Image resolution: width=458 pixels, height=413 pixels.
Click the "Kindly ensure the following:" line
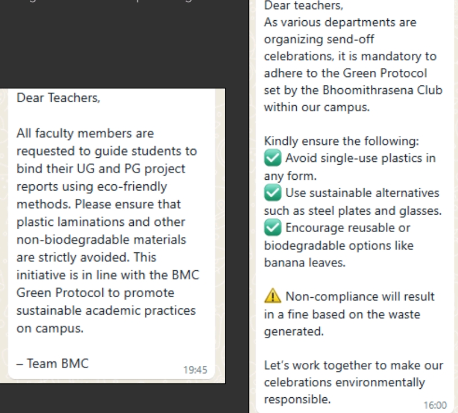click(342, 141)
